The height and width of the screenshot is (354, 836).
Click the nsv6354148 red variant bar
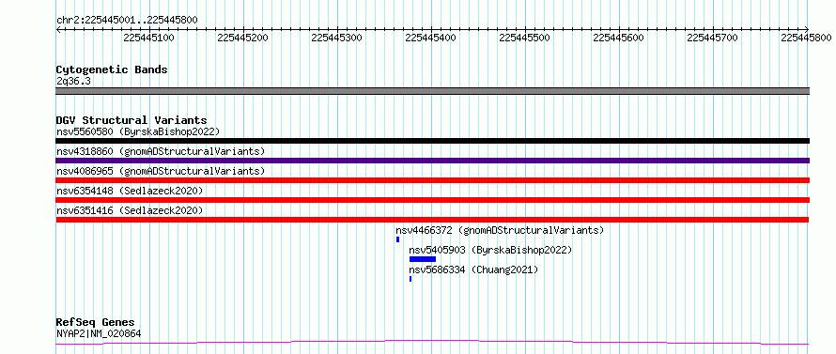tap(432, 200)
